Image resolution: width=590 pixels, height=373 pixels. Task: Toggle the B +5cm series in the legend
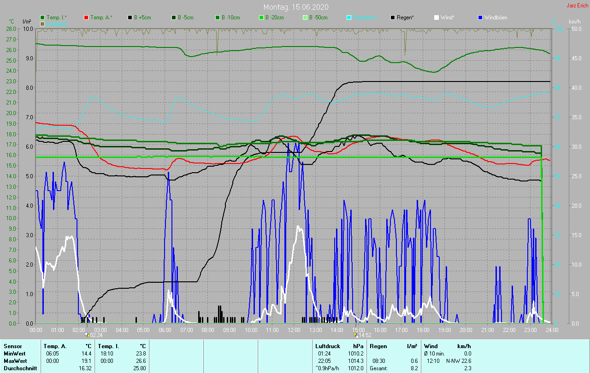[x=142, y=17]
